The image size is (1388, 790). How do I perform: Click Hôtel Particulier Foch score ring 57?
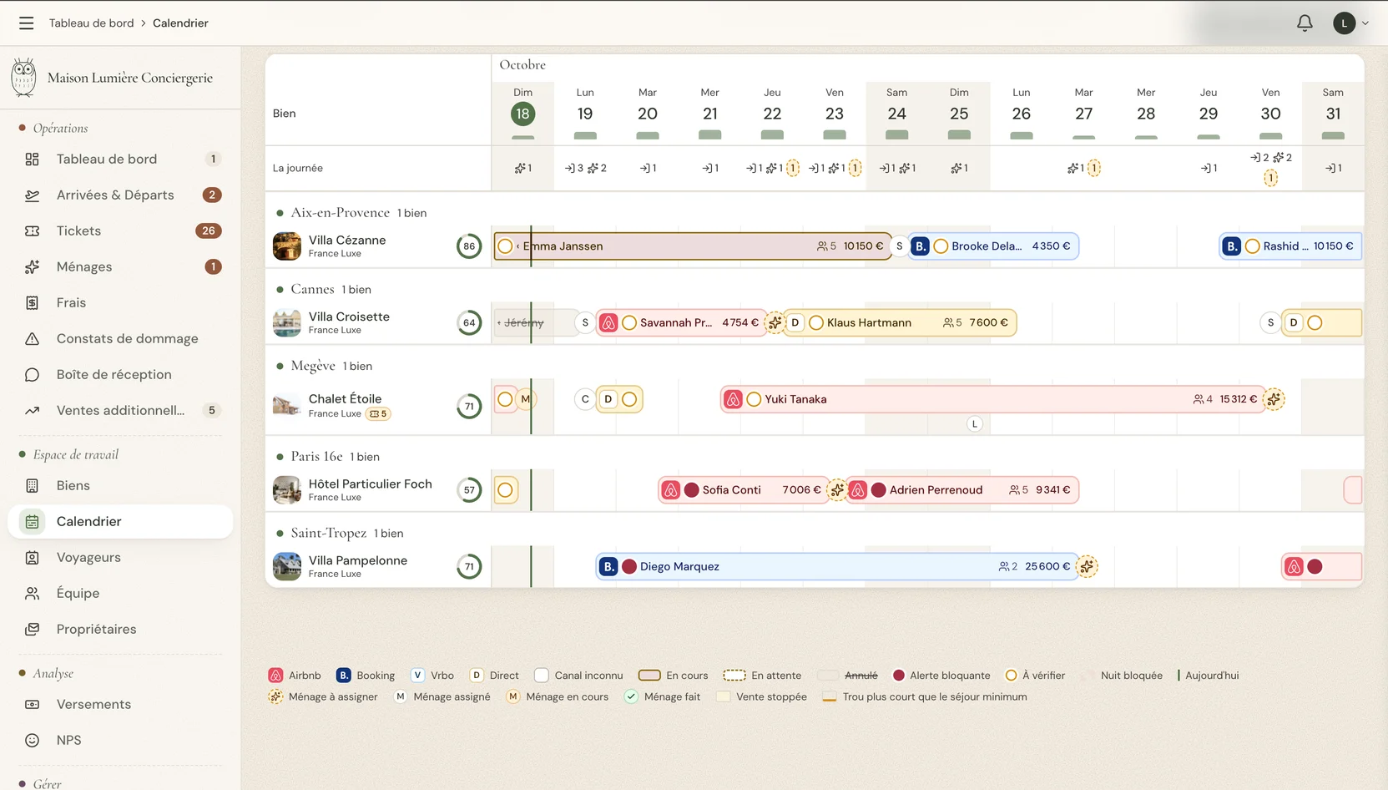point(469,490)
